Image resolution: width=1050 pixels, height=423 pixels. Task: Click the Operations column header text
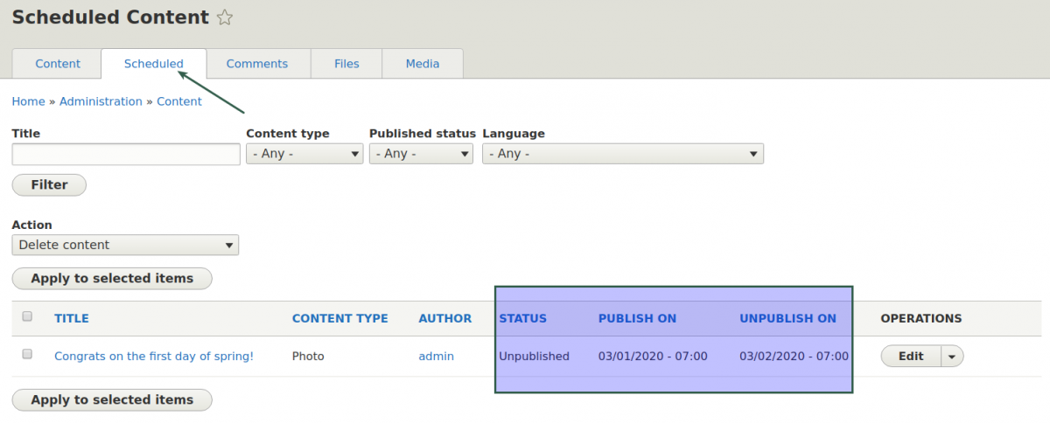pos(921,319)
